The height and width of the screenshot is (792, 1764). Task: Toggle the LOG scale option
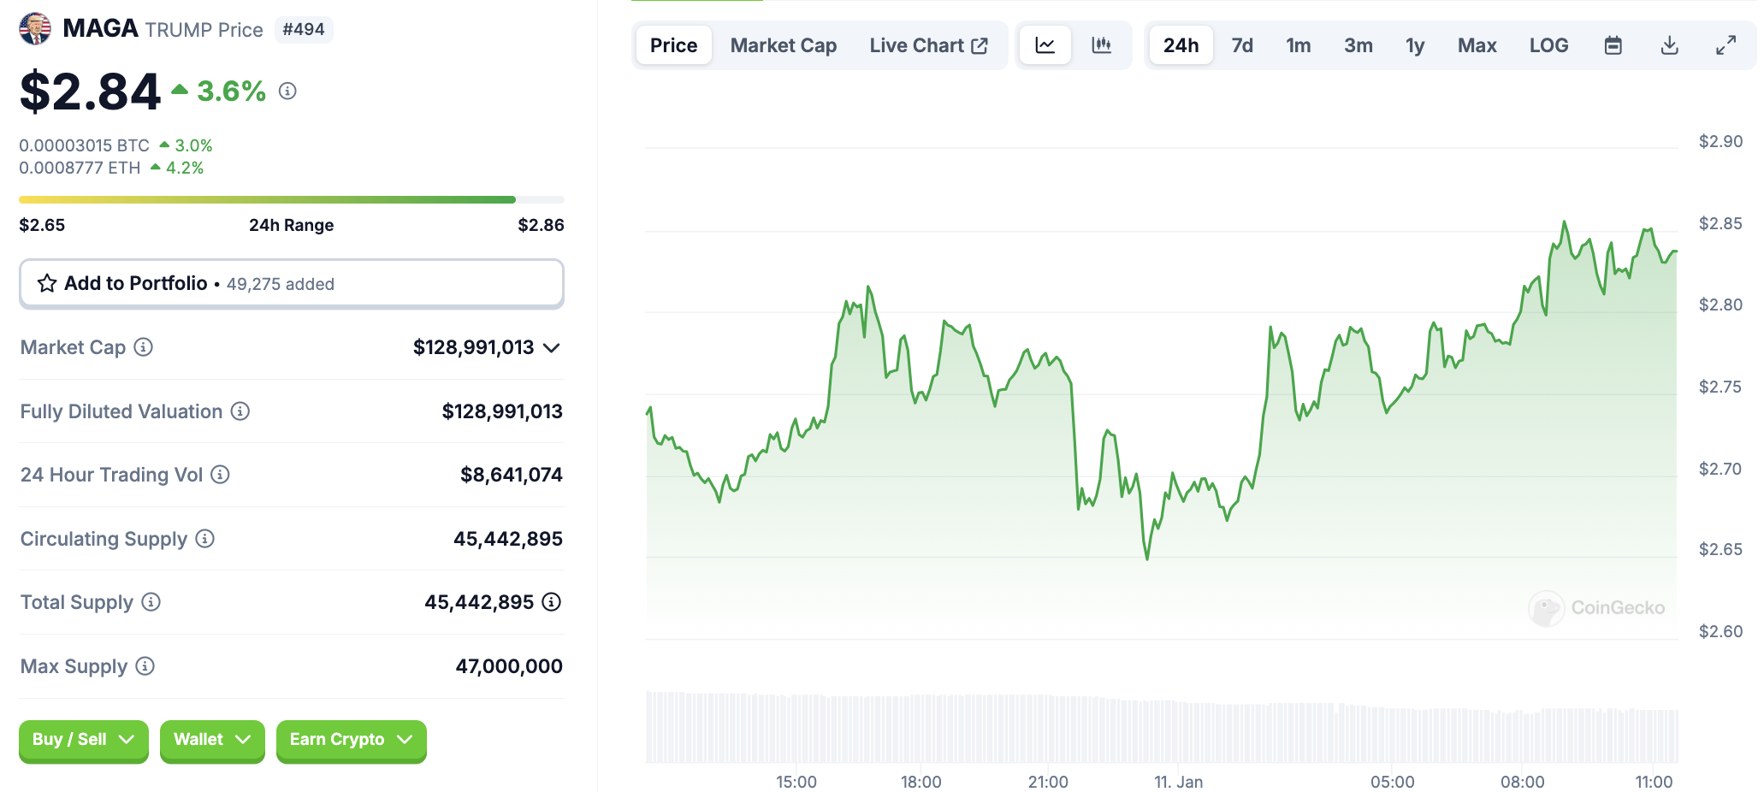1548,45
